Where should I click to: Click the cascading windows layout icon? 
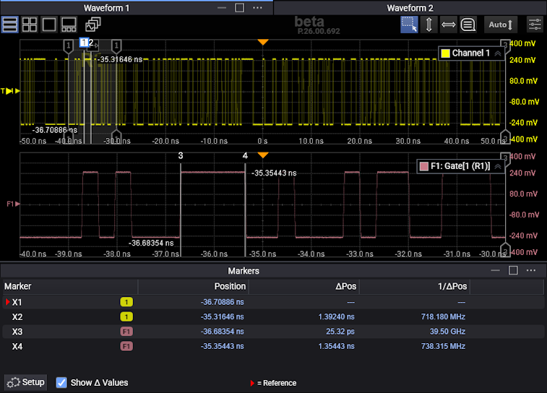click(x=92, y=25)
